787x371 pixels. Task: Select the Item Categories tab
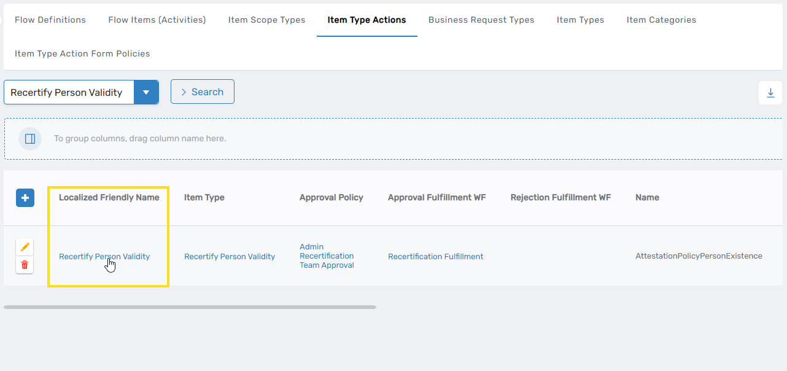pyautogui.click(x=661, y=20)
